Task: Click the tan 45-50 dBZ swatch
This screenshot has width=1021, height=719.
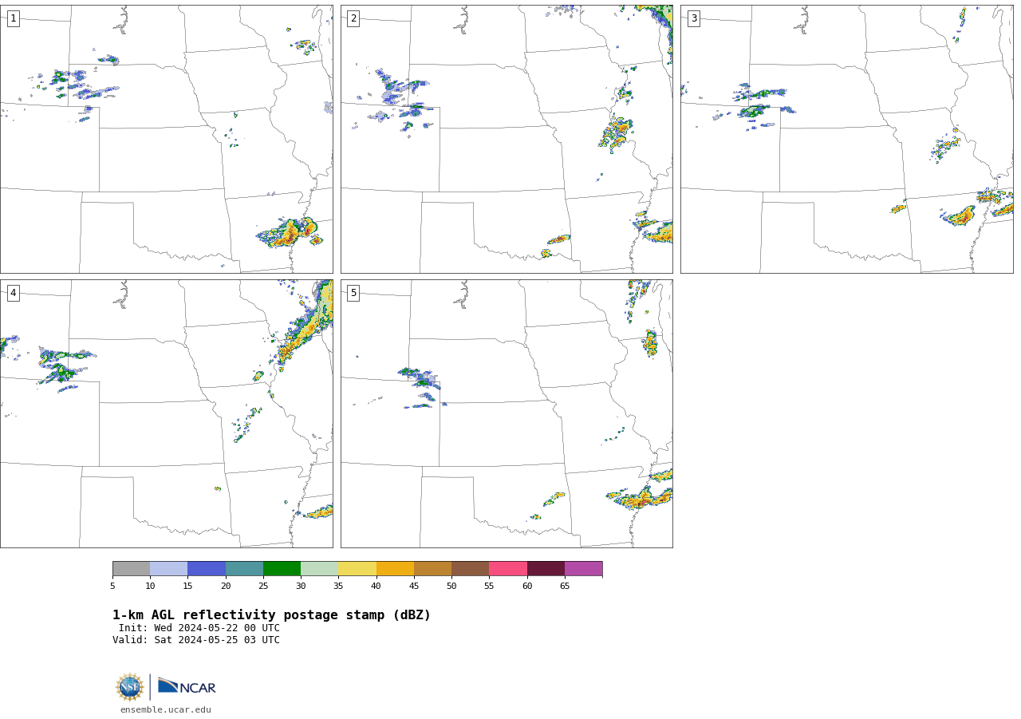Action: 432,569
